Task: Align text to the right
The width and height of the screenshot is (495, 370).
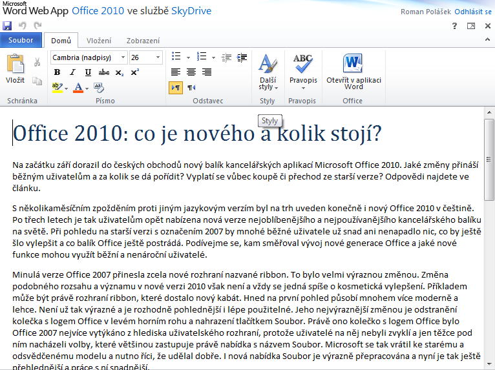Action: (x=207, y=72)
